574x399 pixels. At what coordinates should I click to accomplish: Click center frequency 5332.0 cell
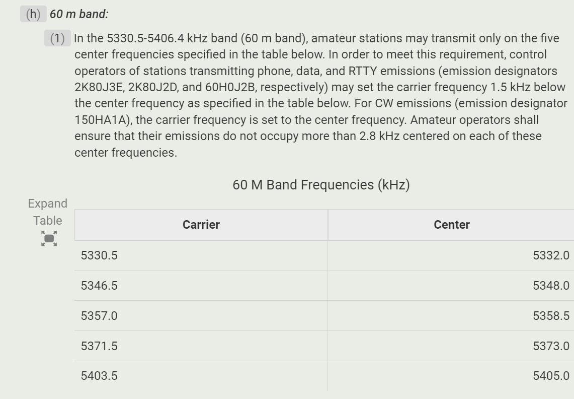point(451,255)
